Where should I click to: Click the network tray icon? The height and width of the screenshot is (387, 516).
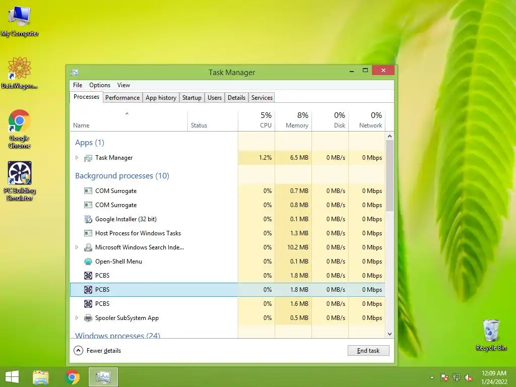point(457,377)
